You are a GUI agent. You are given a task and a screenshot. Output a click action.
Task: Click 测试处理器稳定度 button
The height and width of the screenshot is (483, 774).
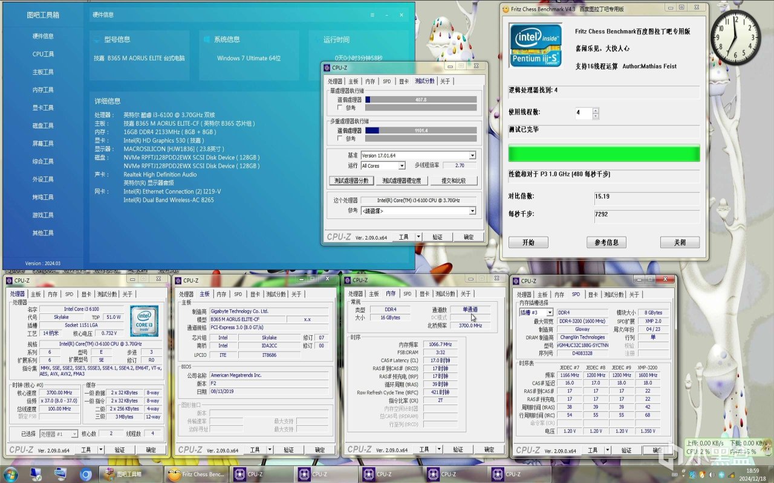pos(402,181)
